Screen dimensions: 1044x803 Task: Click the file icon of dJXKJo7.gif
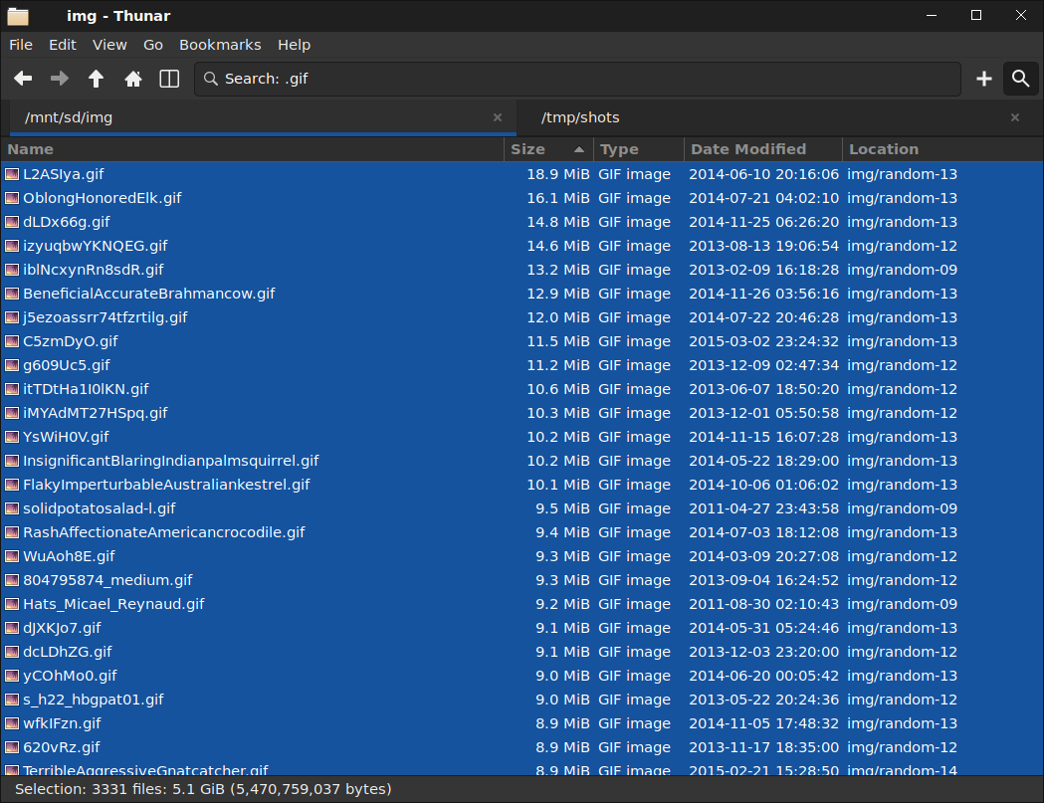click(12, 629)
